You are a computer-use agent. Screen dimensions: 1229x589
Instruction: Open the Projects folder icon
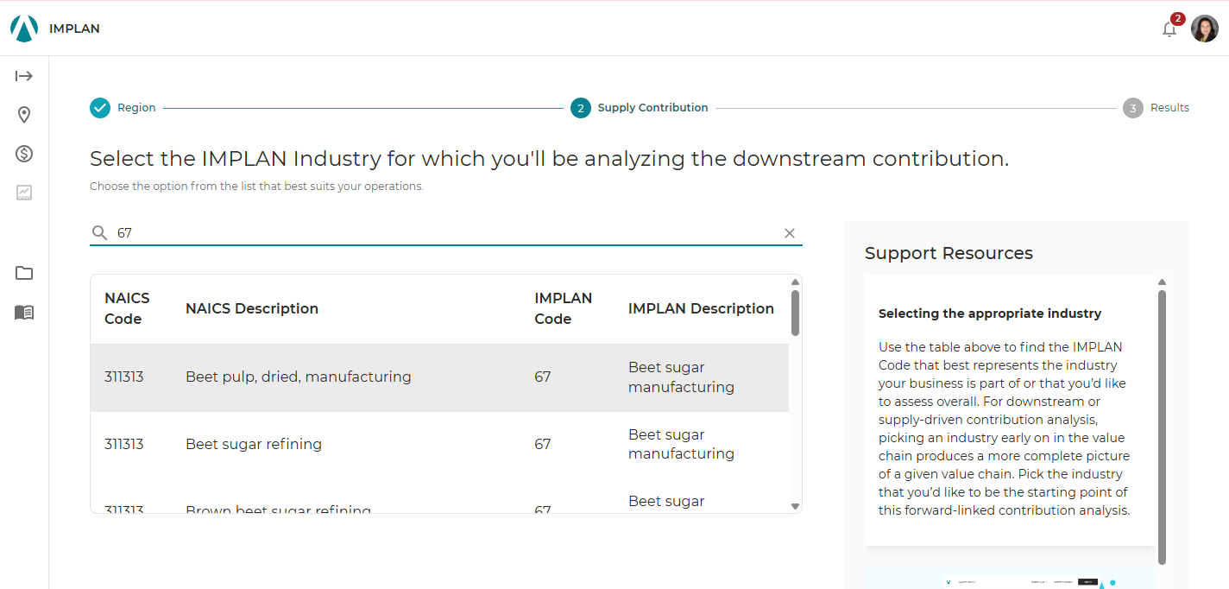point(24,273)
